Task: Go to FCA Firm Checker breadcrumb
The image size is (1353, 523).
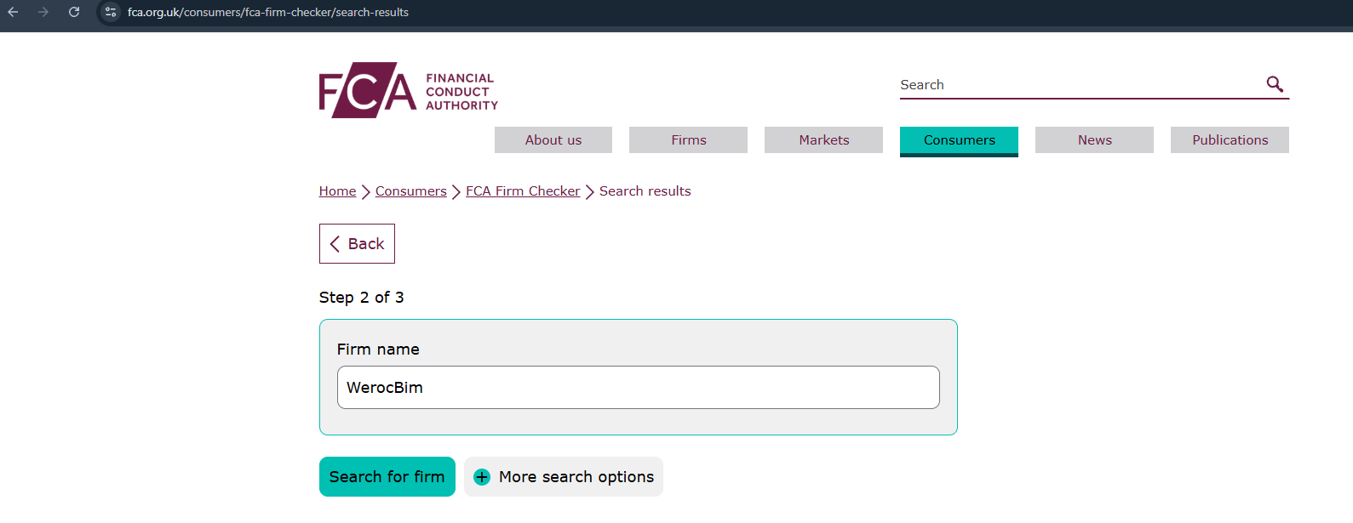Action: coord(523,191)
